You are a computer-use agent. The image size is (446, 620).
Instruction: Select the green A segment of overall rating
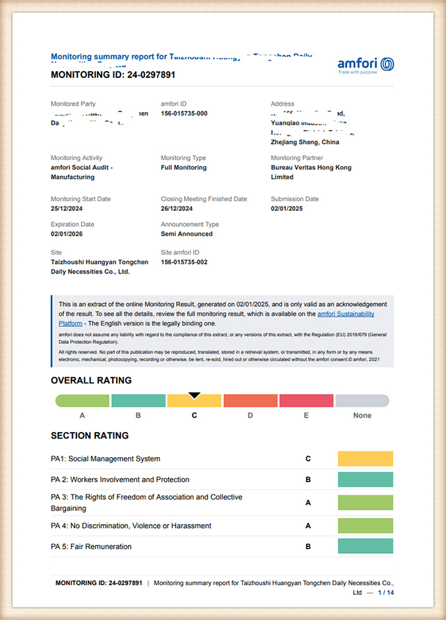[82, 401]
